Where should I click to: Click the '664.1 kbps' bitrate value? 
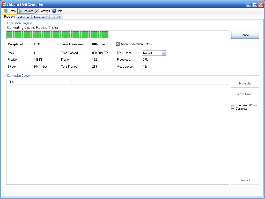[41, 67]
